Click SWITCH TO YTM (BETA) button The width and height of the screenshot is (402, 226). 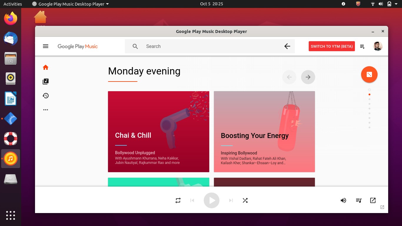point(332,46)
